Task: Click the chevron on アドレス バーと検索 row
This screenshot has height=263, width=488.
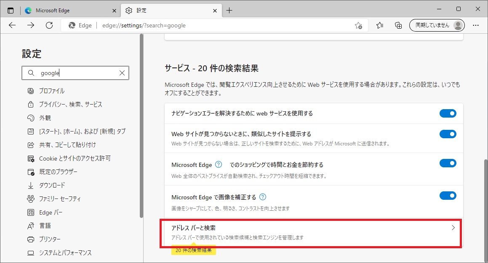Action: point(453,228)
